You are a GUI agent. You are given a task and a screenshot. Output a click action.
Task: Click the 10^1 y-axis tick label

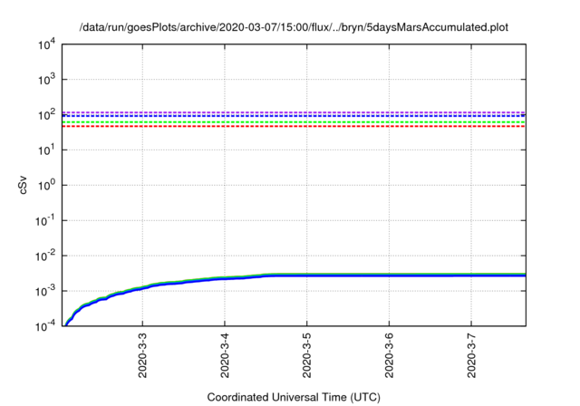pos(46,150)
